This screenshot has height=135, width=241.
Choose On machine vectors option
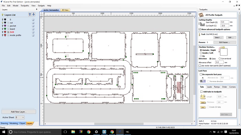[201, 56]
